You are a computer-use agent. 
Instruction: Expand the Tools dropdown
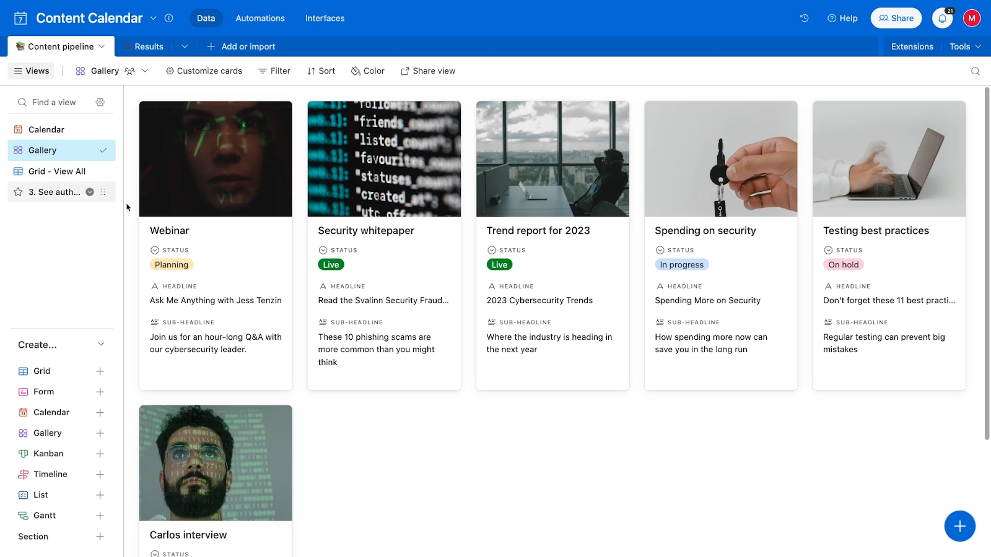tap(966, 46)
